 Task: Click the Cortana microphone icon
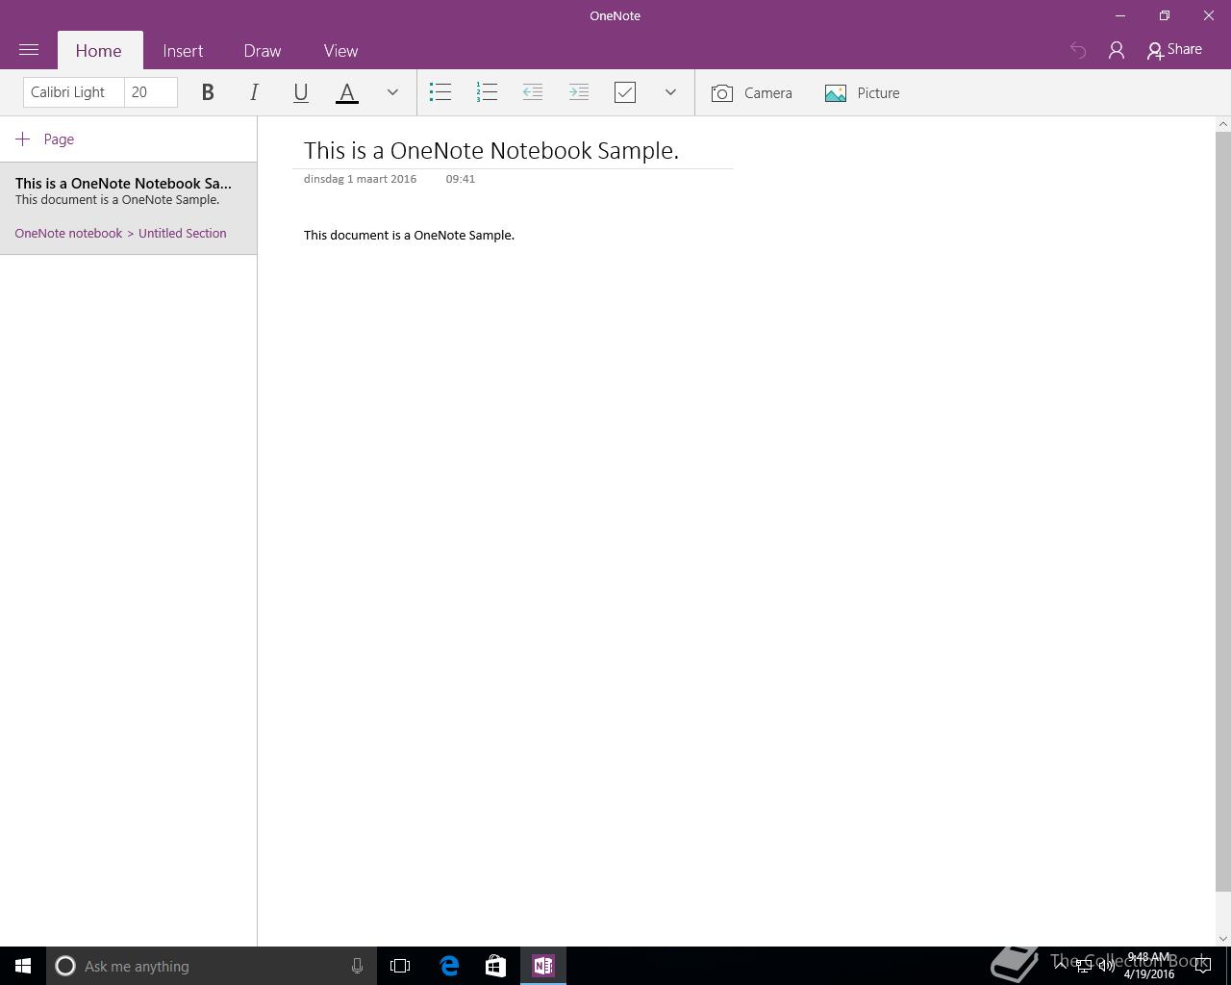click(x=357, y=966)
